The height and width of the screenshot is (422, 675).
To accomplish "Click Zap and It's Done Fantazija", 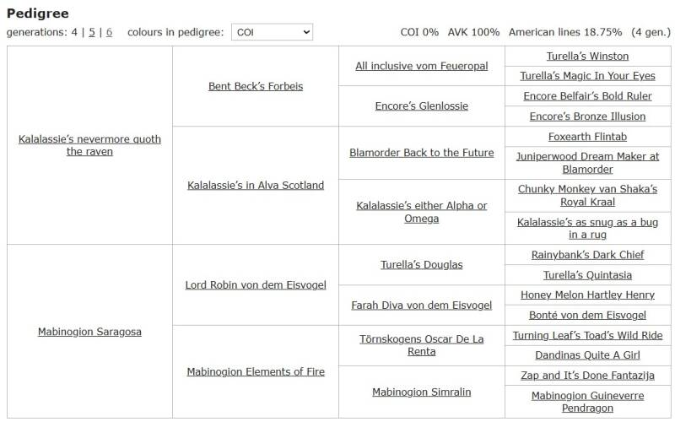I will (587, 376).
